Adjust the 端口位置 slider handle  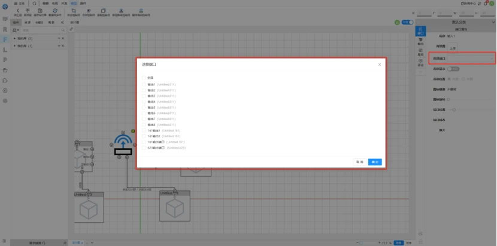click(x=454, y=110)
